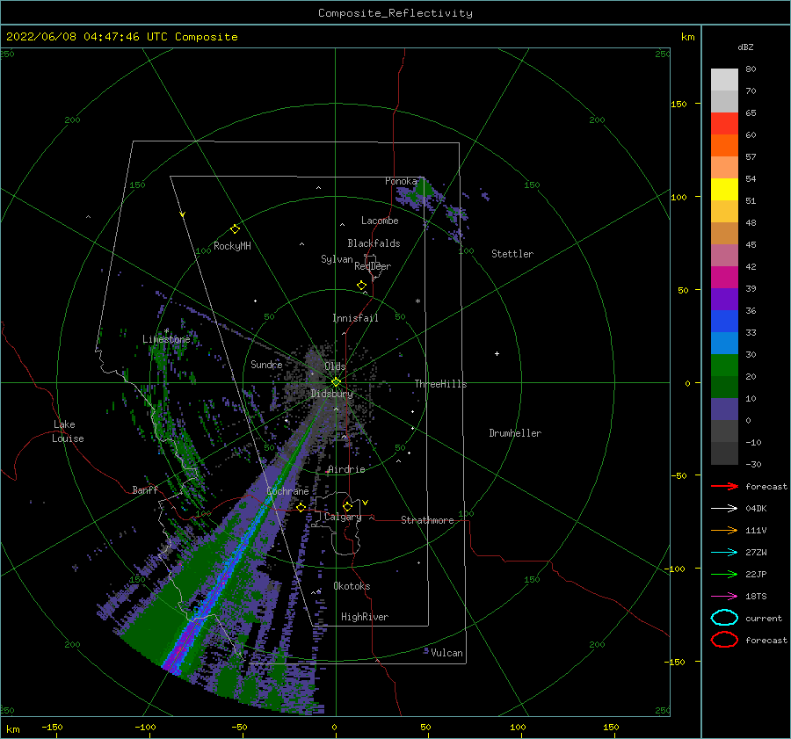
Task: Click the Vulcan label
Action: (447, 653)
